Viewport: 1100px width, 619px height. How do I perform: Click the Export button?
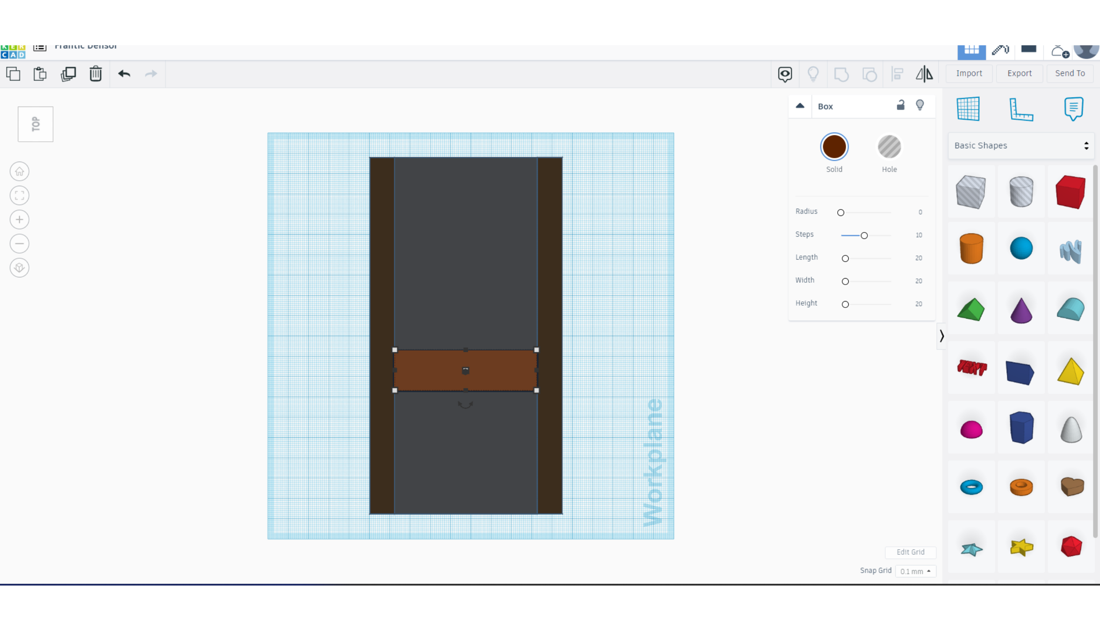pyautogui.click(x=1019, y=73)
